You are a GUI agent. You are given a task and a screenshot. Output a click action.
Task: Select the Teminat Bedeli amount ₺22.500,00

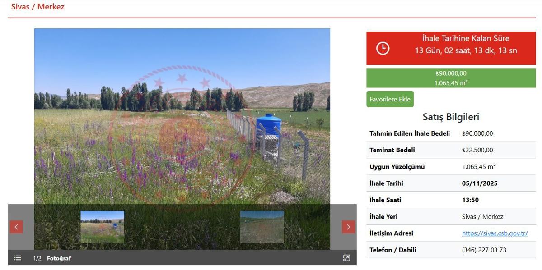click(x=477, y=150)
